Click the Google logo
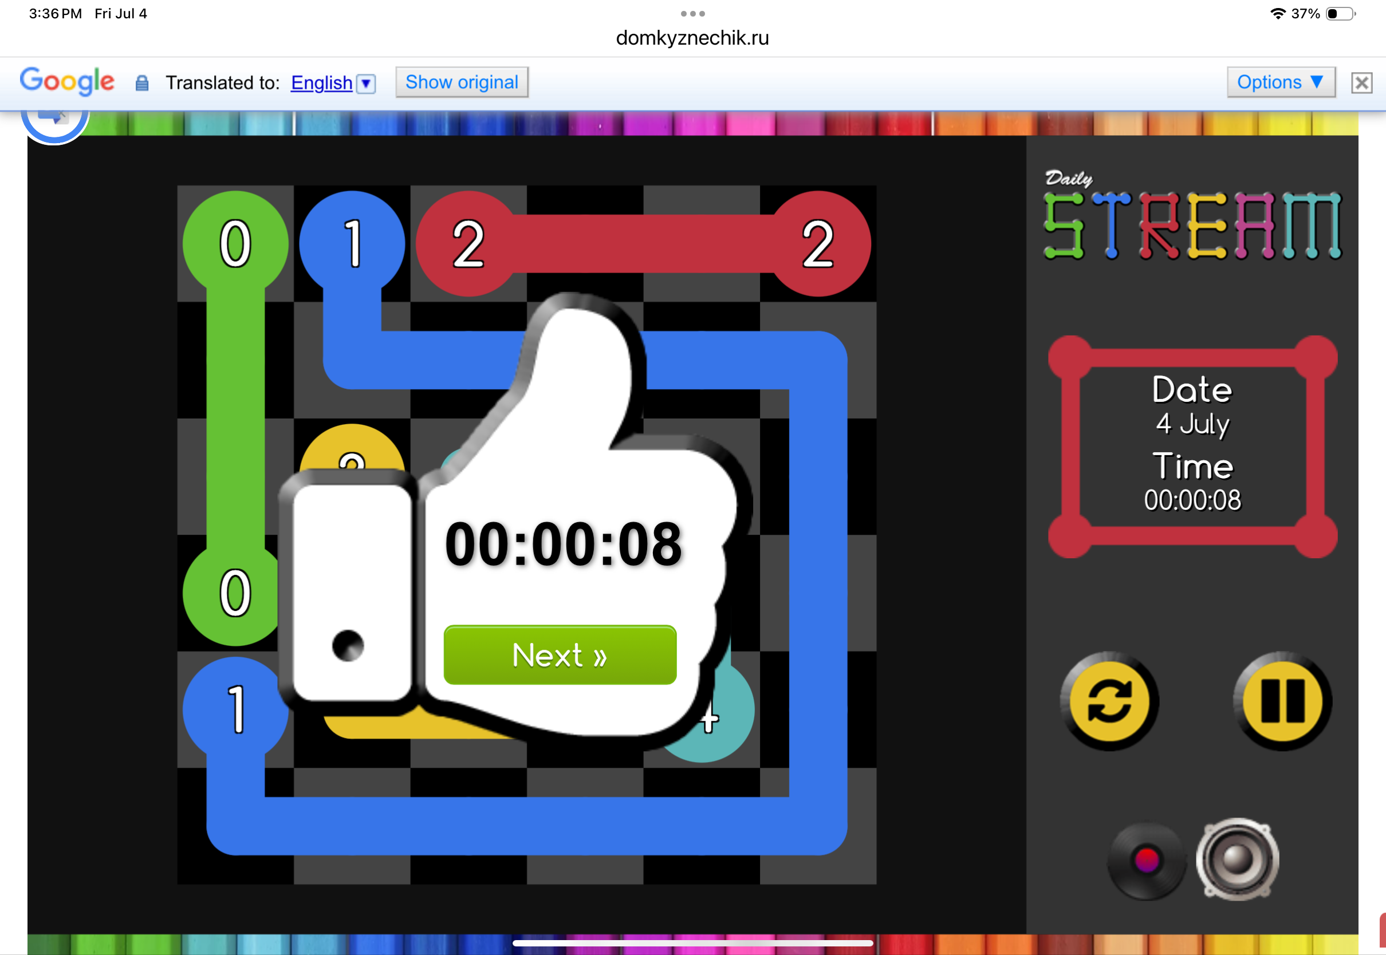This screenshot has width=1386, height=955. coord(66,81)
